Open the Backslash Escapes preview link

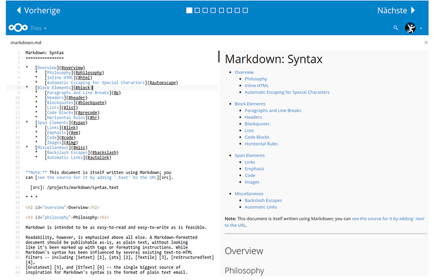(263, 200)
